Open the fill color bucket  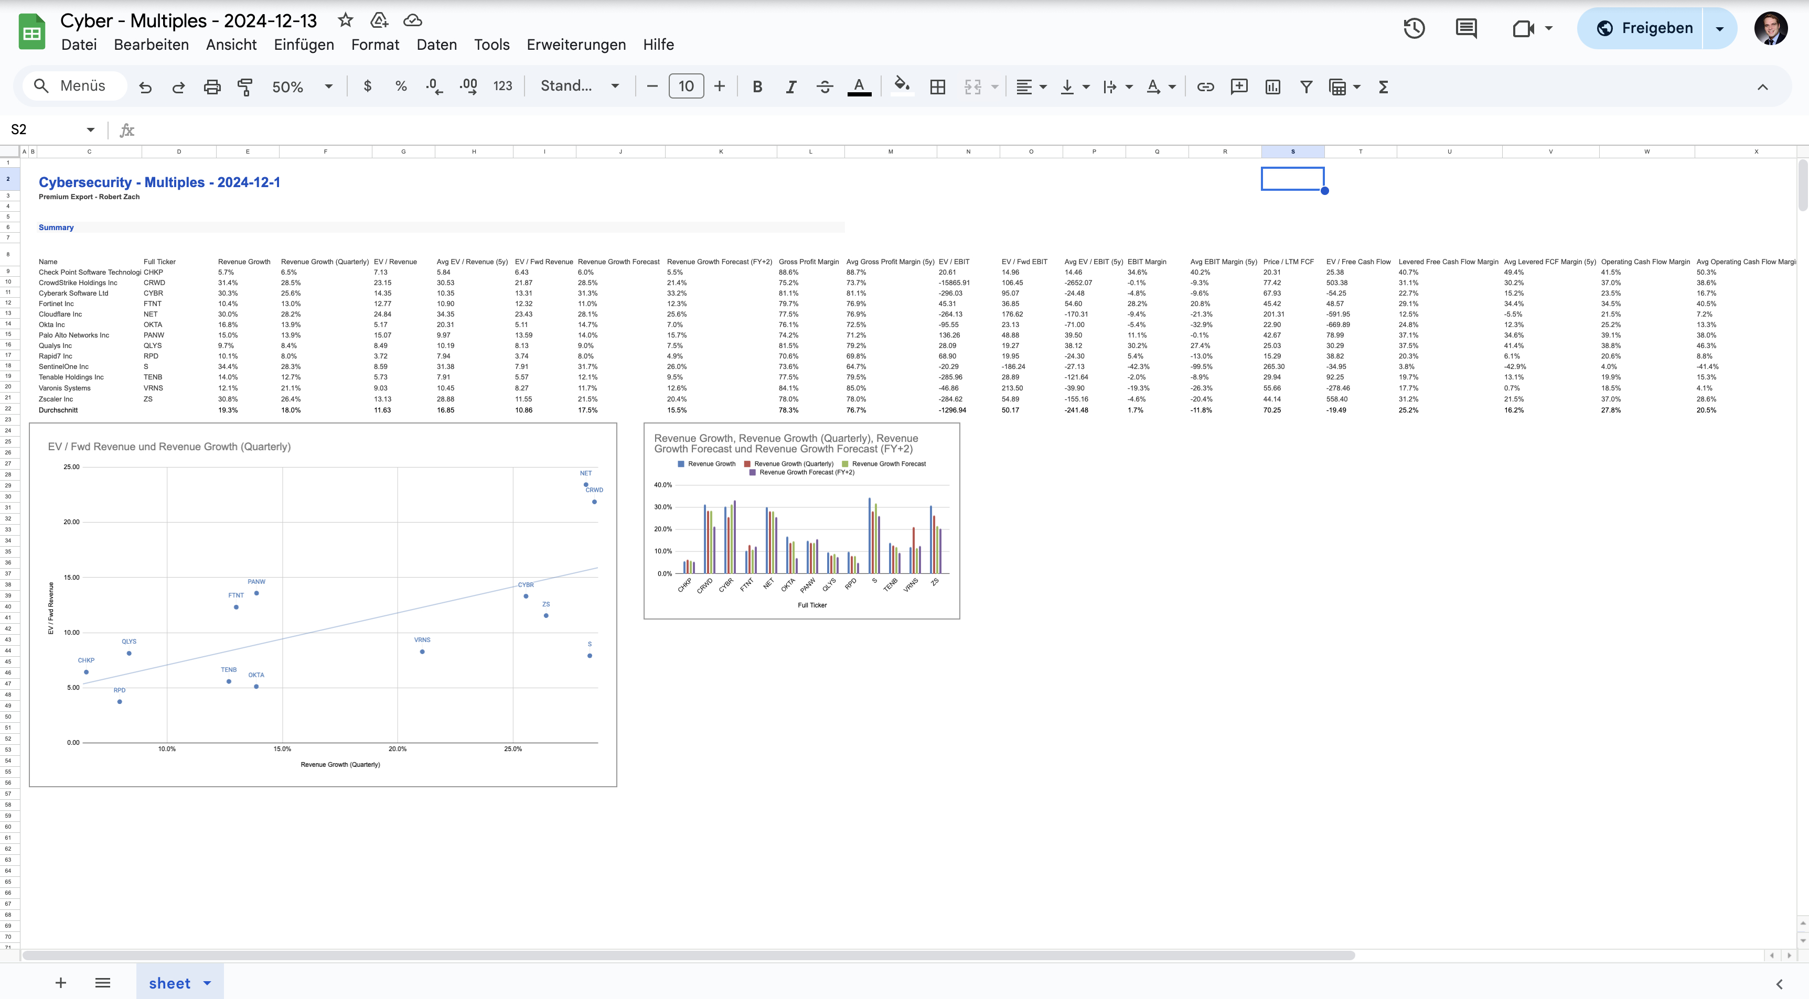click(902, 86)
